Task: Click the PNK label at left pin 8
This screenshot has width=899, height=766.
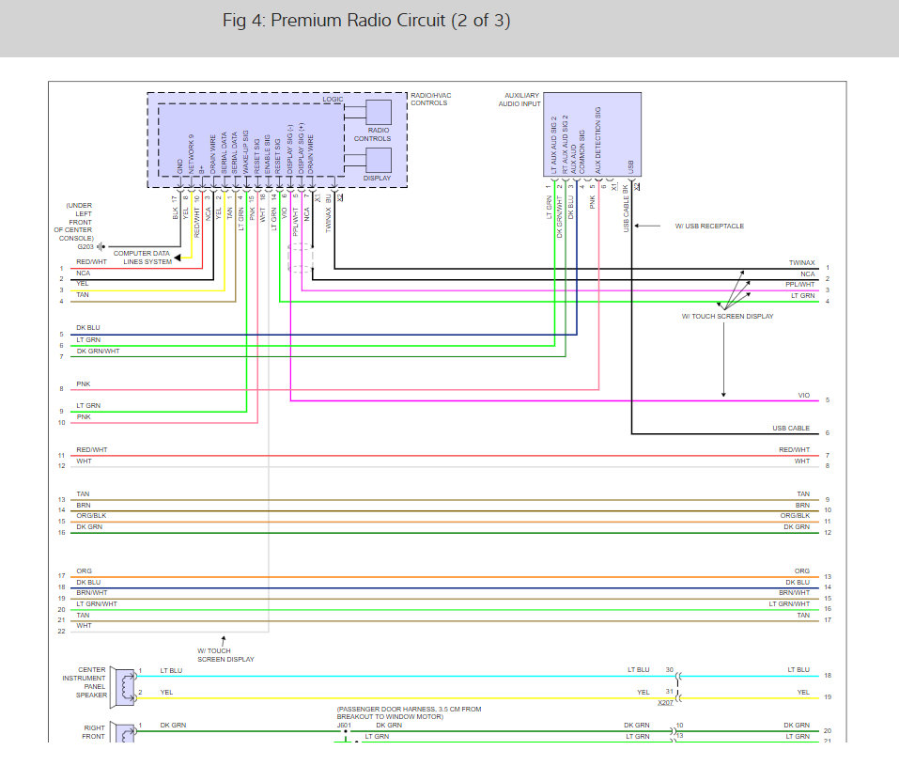Action: [x=83, y=383]
